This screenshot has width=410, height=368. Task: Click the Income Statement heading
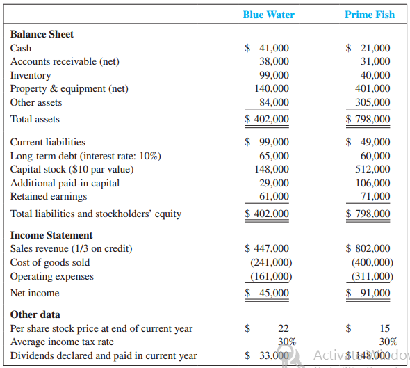tap(51, 235)
